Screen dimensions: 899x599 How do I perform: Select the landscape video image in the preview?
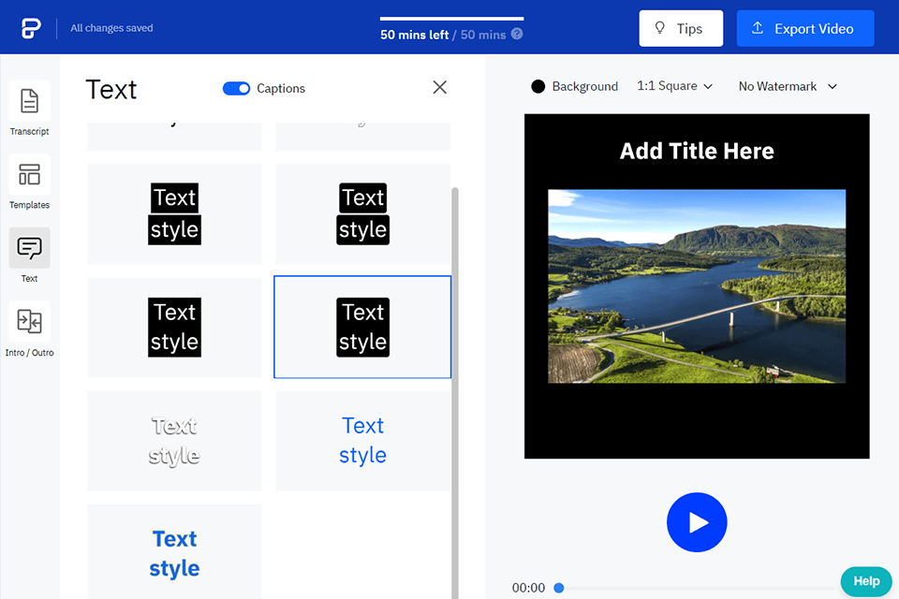pos(697,286)
